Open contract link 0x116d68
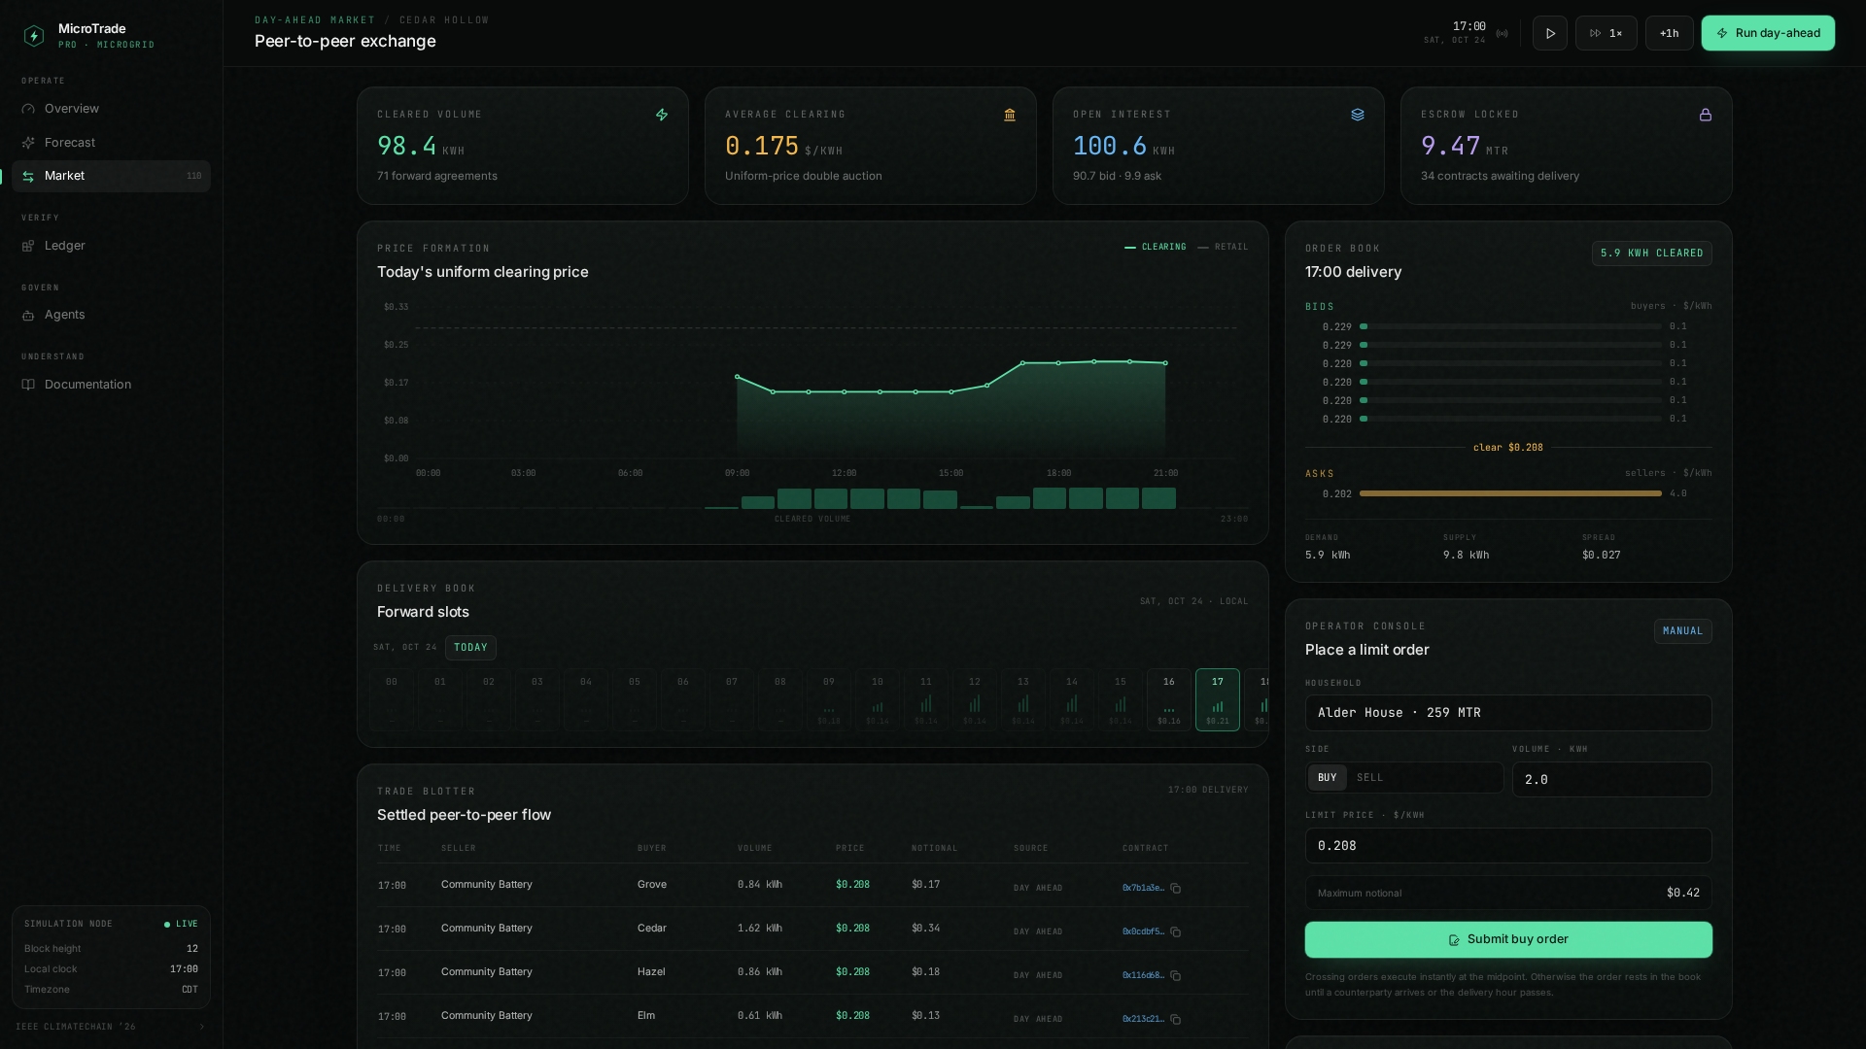Screen dimensions: 1866x1049 (1143, 976)
